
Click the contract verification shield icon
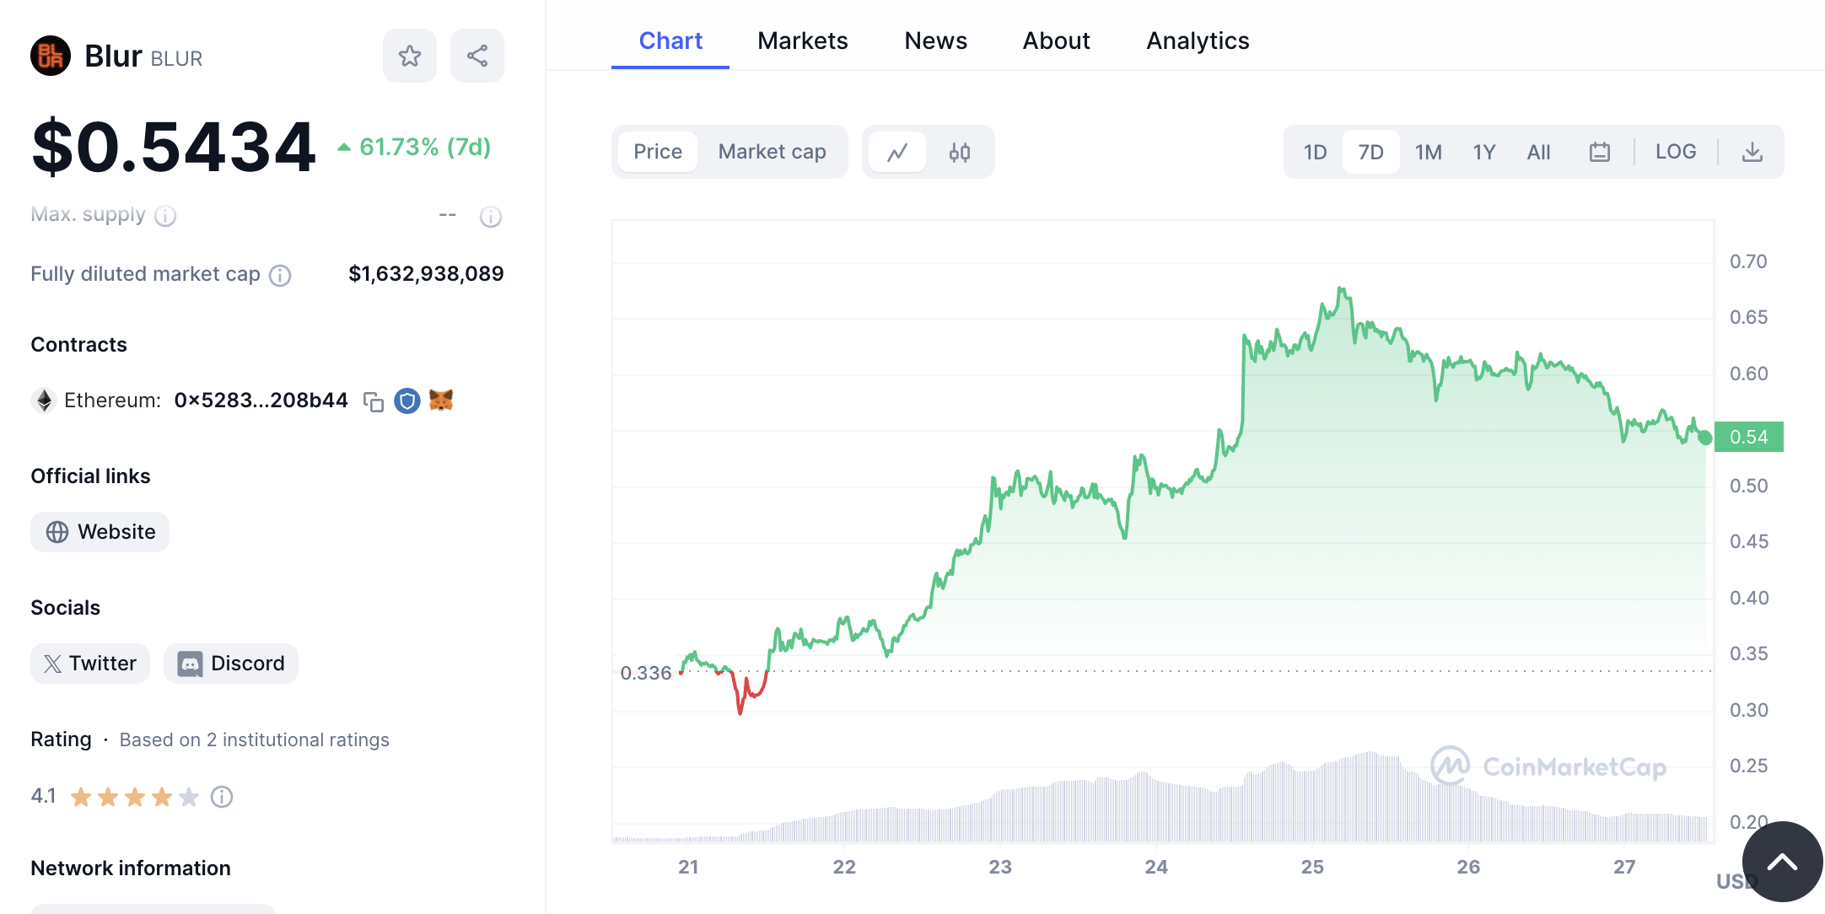(407, 401)
